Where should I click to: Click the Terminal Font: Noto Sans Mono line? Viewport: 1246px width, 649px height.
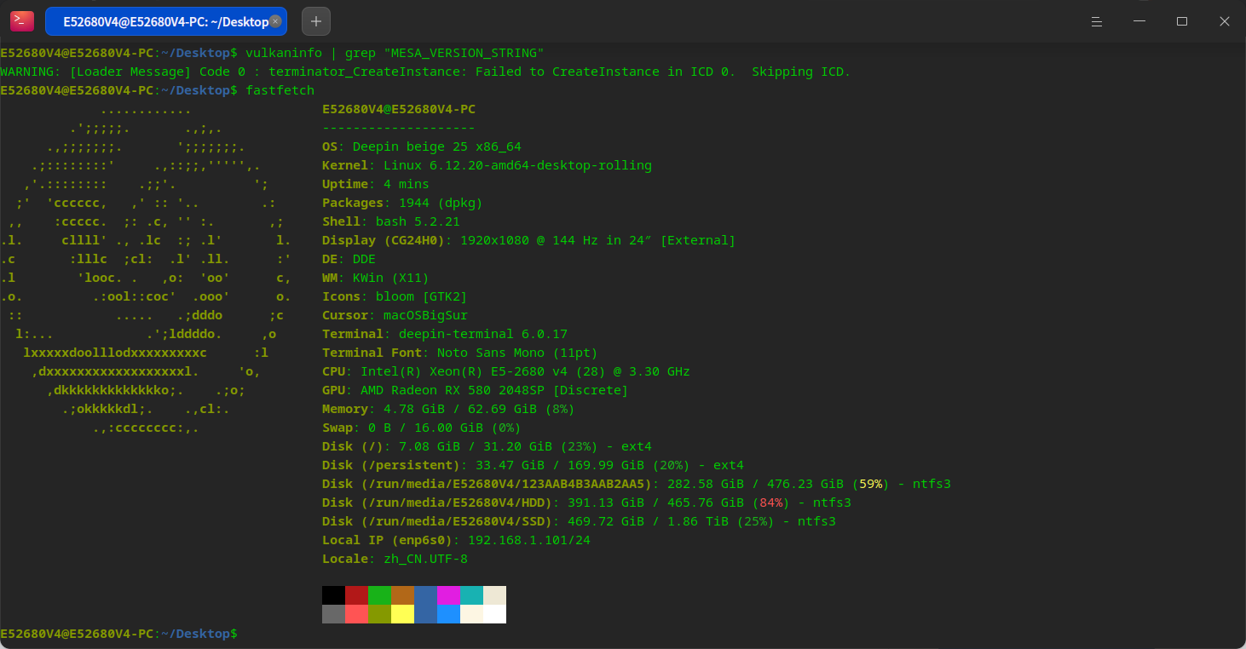coord(460,353)
